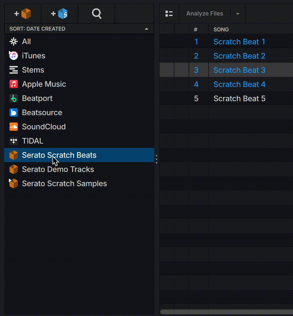293x316 pixels.
Task: Select the Beatsource label
Action: tap(42, 112)
